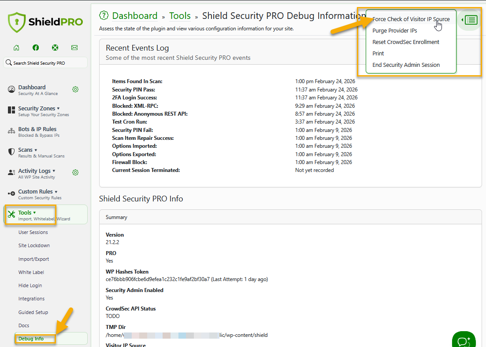Click the search magnifier icon
The image size is (486, 347).
tap(9, 62)
